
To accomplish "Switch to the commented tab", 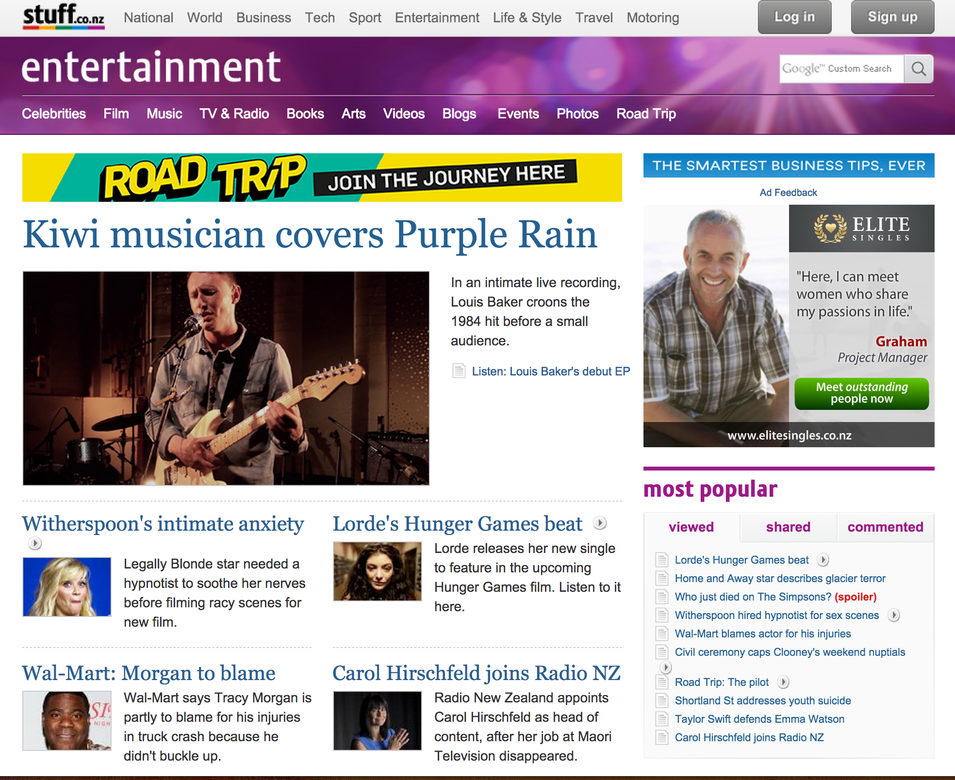I will tap(886, 527).
